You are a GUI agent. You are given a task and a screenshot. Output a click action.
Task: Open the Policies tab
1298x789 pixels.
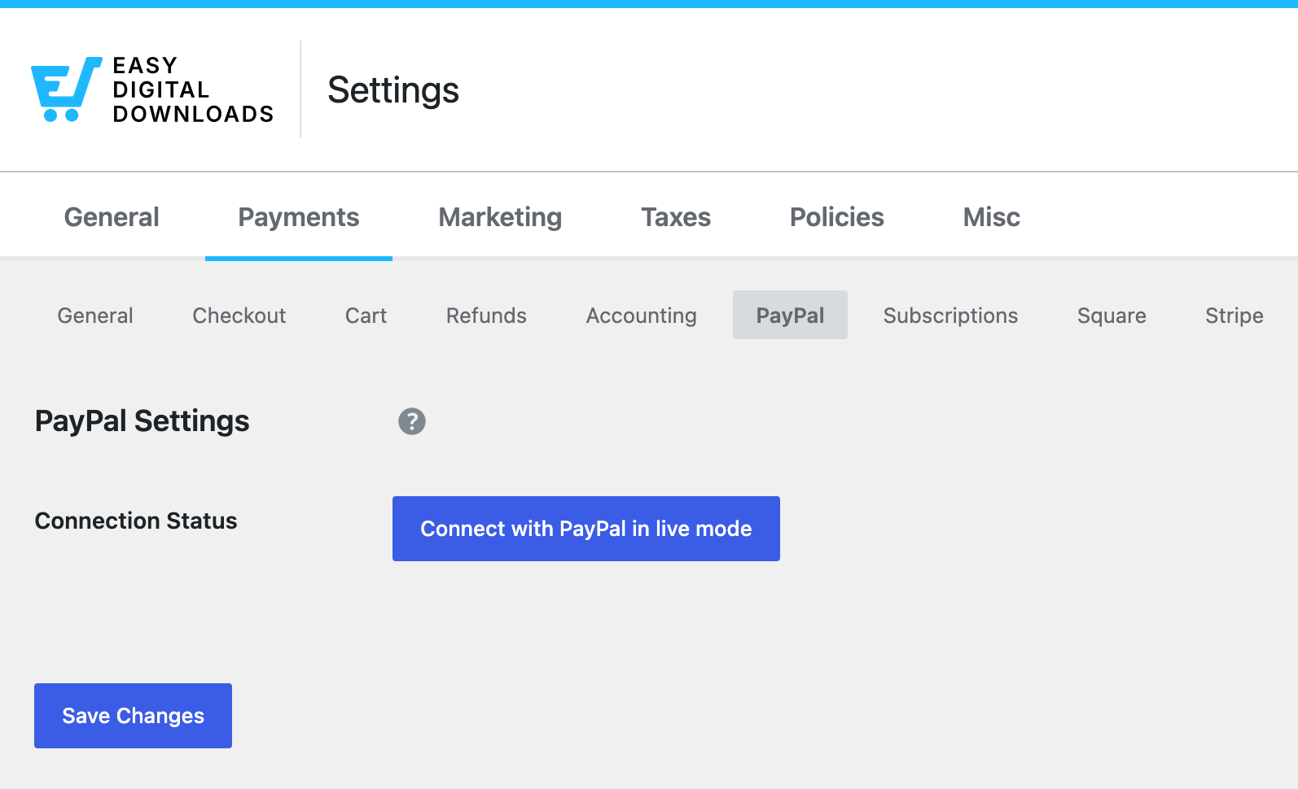(836, 217)
